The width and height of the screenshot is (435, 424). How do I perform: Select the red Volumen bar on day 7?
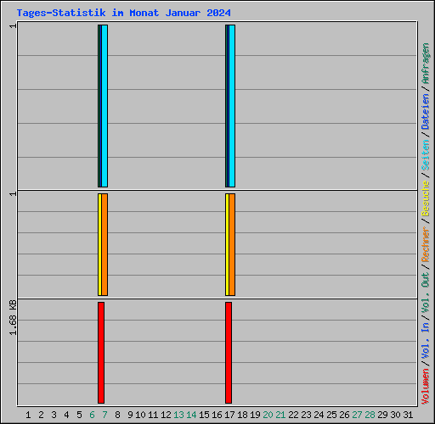(101, 353)
